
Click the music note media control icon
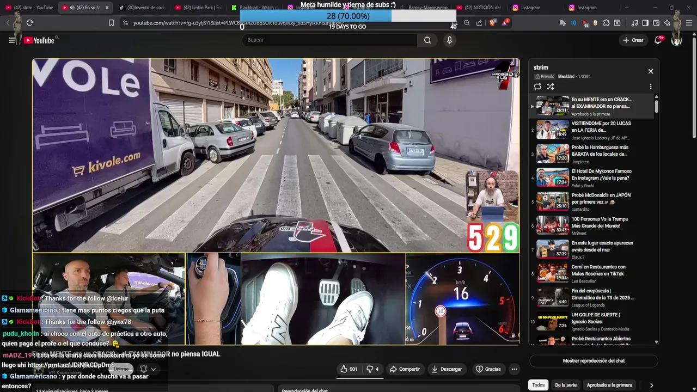[634, 23]
